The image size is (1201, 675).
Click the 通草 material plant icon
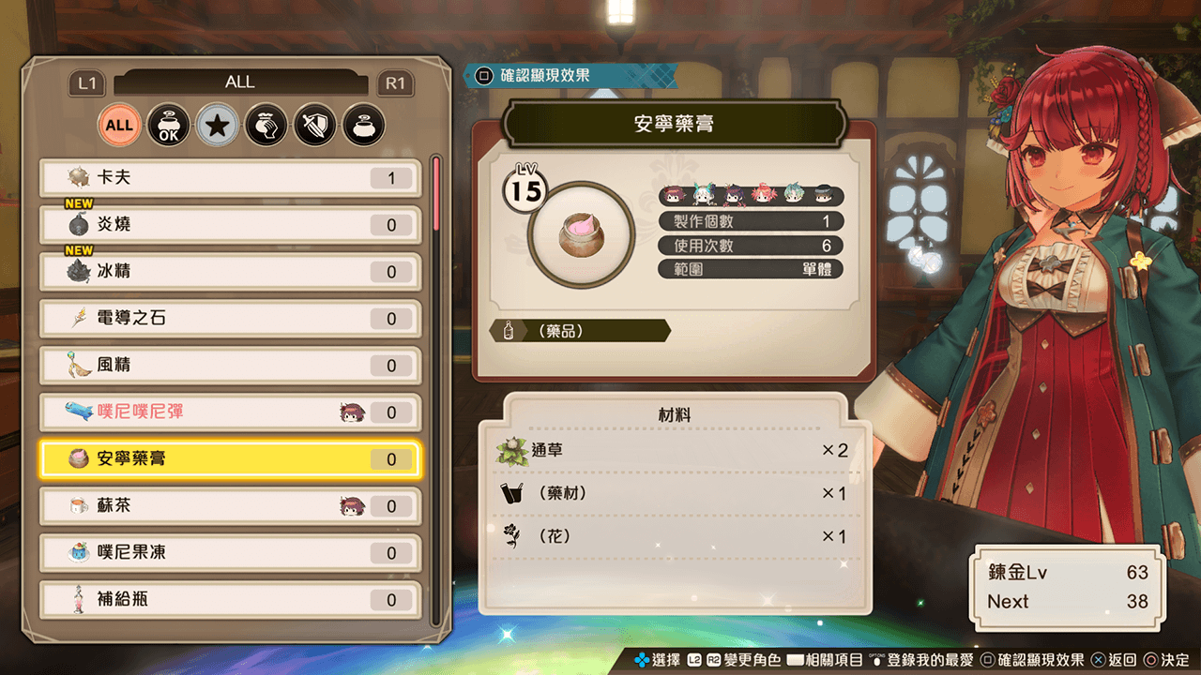tap(512, 451)
